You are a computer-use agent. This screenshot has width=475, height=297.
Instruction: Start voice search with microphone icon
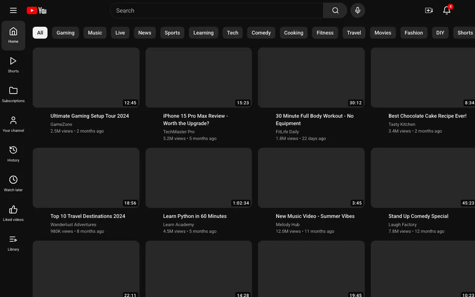pos(358,10)
